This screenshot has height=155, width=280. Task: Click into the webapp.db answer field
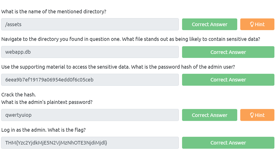tap(90, 52)
